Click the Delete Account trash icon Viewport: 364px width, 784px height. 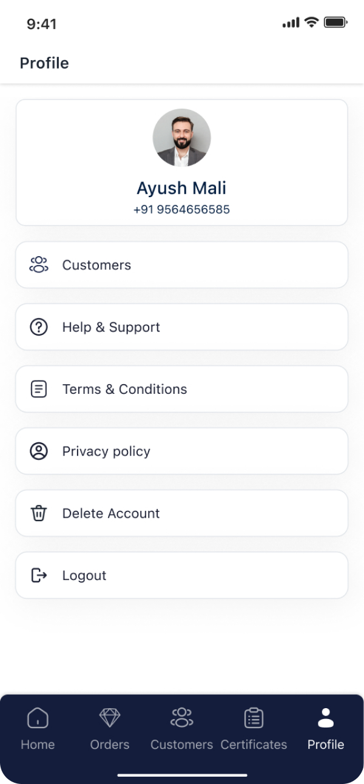coord(39,513)
